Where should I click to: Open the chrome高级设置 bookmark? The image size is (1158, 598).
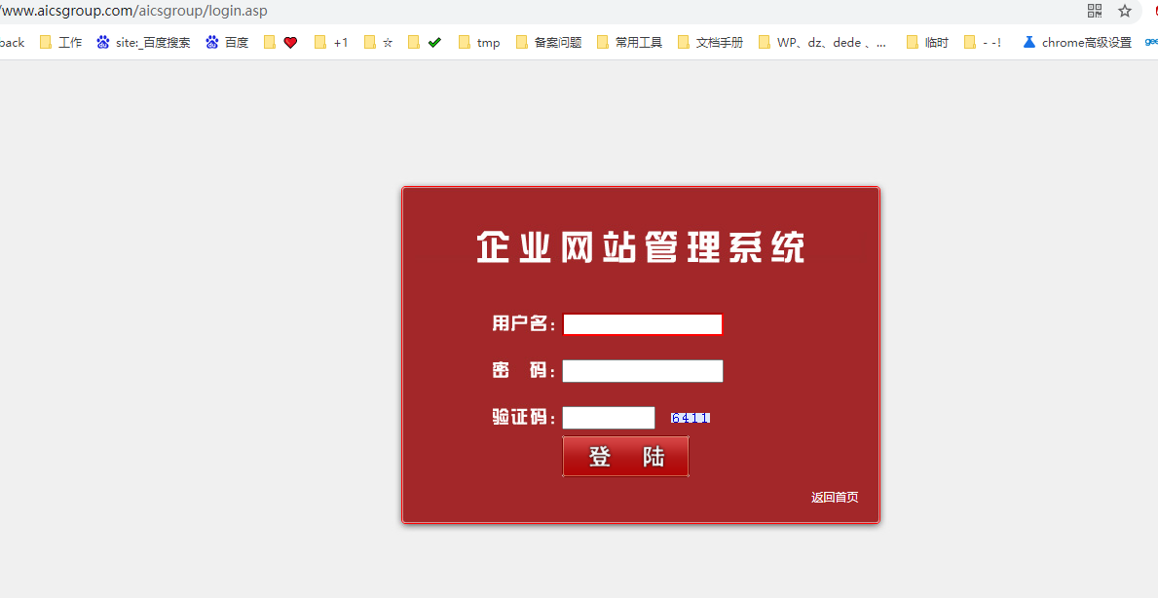tap(1077, 43)
